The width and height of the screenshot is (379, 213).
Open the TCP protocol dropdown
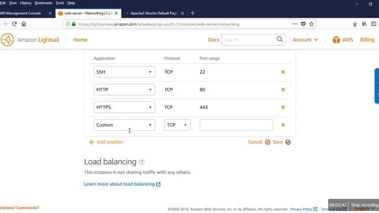pyautogui.click(x=177, y=125)
